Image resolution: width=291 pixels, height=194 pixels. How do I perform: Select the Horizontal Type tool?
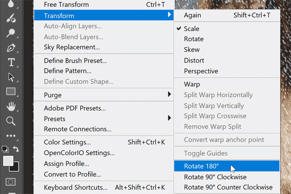coord(11,62)
